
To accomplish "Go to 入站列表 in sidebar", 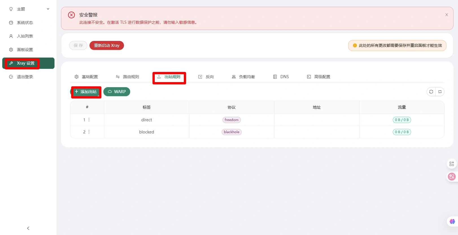I will (25, 36).
